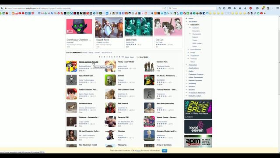This screenshot has height=158, width=280.
Task: Click the Space Robot Kyle icon
Action: 72,80
